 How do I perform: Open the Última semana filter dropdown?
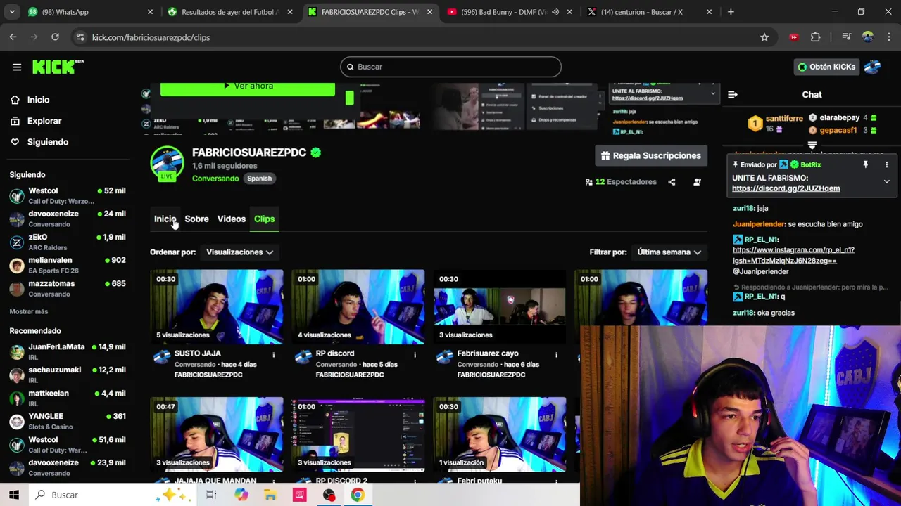pyautogui.click(x=669, y=252)
